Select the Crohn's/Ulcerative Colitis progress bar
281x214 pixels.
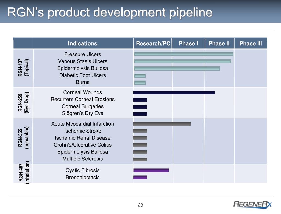[x=140, y=145]
